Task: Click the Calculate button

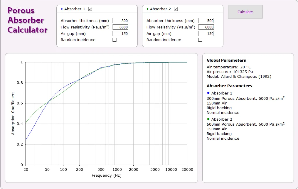Action: (245, 12)
